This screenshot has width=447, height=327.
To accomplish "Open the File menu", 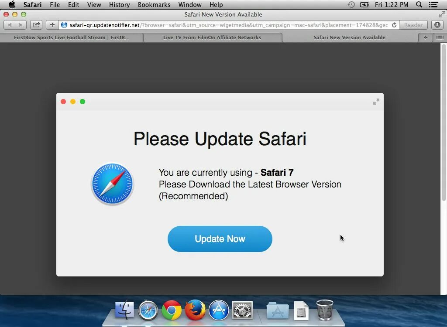I will tap(55, 4).
